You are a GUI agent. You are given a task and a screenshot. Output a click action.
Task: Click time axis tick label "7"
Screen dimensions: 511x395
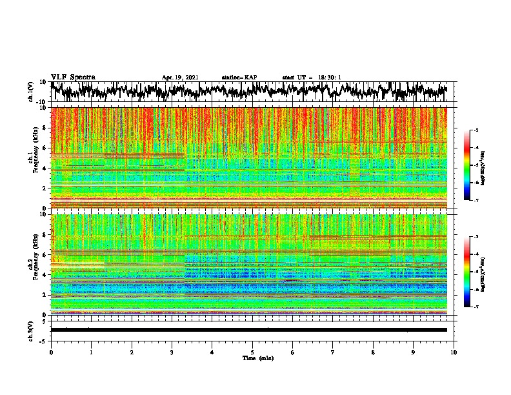pos(333,352)
